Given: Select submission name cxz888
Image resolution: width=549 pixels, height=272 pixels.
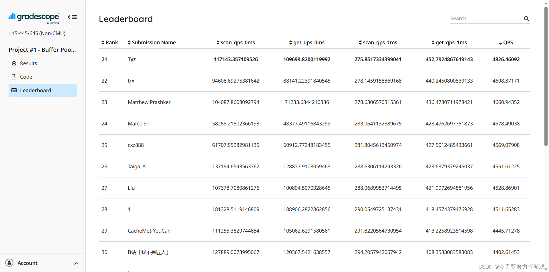Looking at the screenshot, I should coord(136,145).
